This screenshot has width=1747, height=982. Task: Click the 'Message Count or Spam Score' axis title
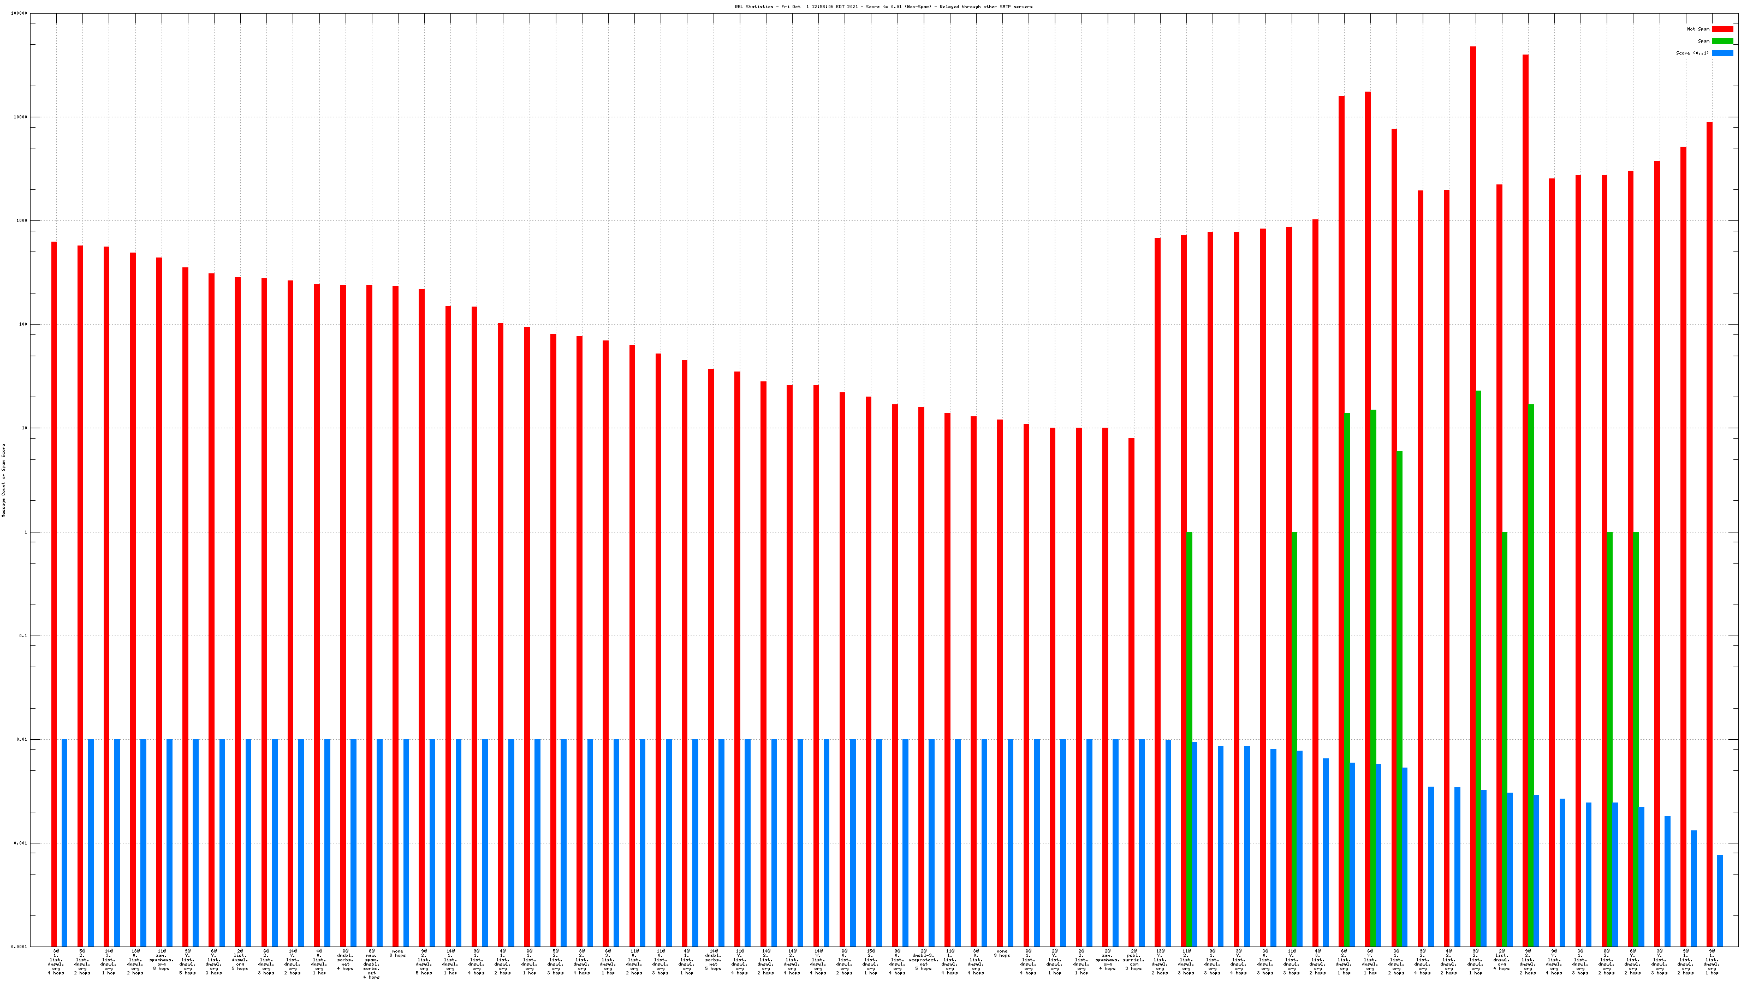(x=3, y=481)
